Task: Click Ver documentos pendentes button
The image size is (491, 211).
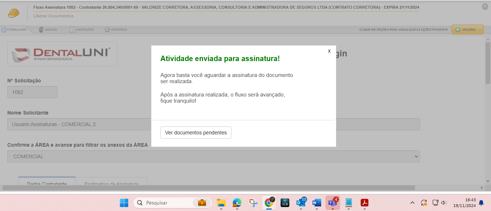Action: (x=196, y=133)
